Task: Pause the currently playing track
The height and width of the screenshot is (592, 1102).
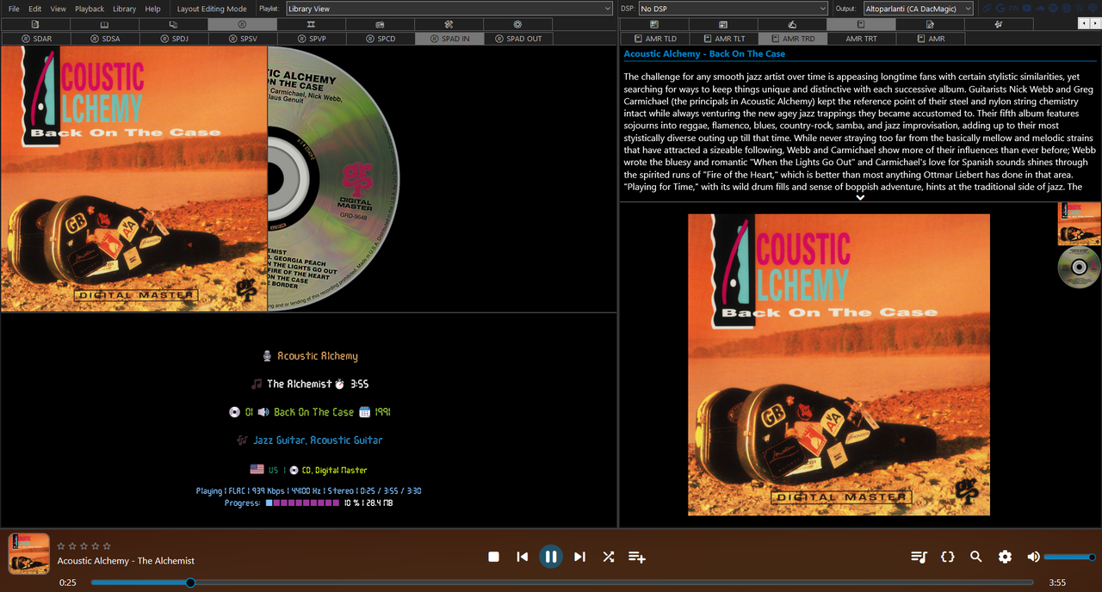Action: [551, 557]
